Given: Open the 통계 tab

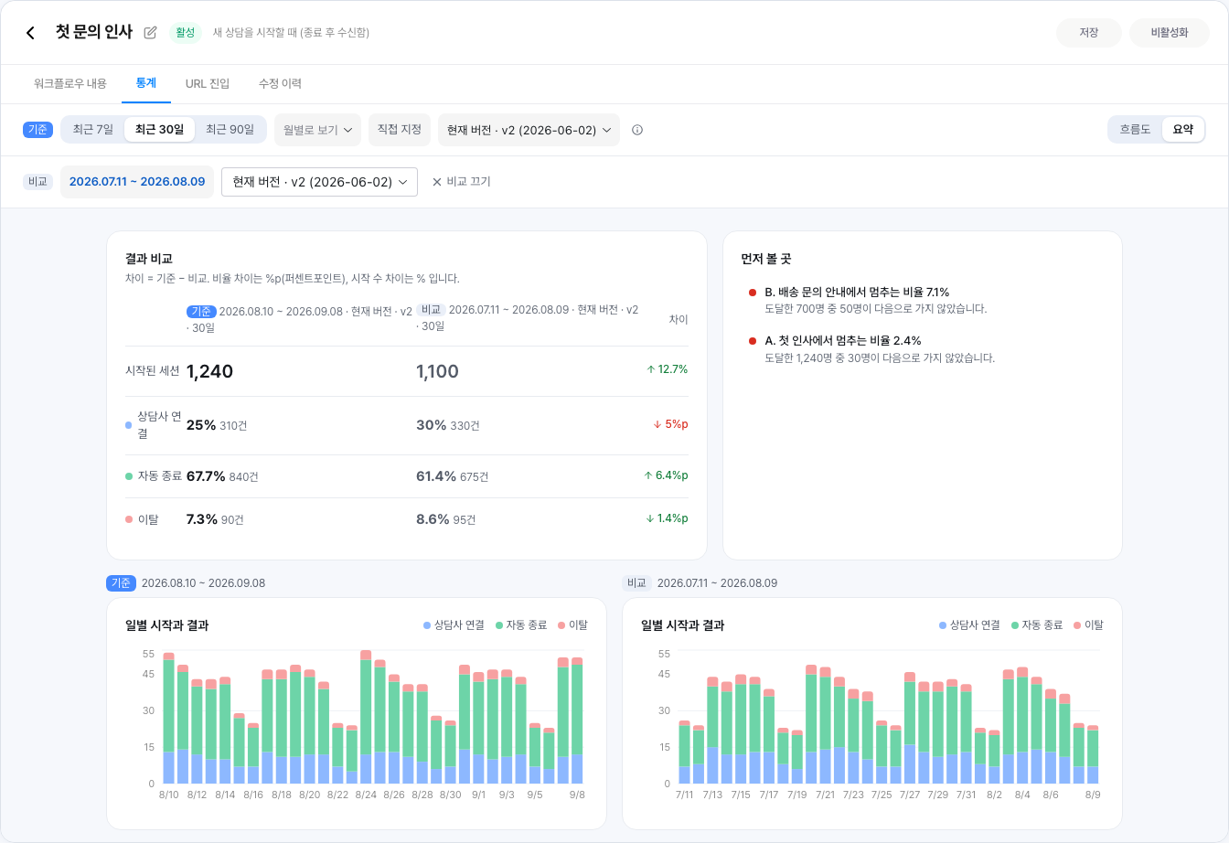Looking at the screenshot, I should click(x=146, y=83).
